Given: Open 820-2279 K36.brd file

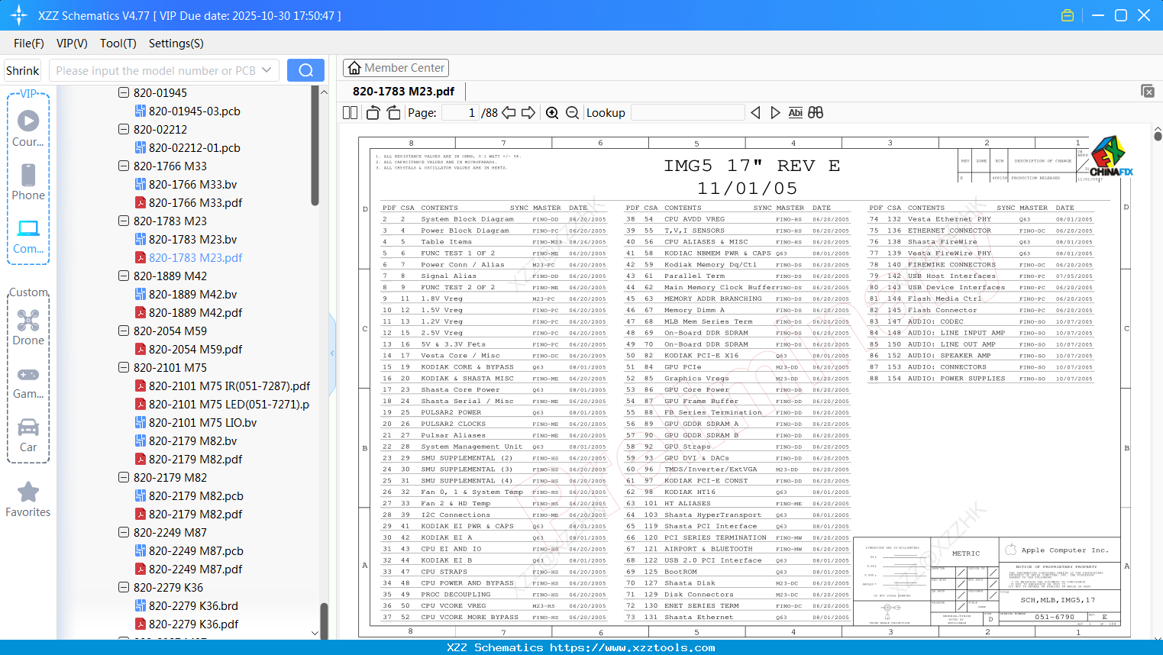Looking at the screenshot, I should click(186, 605).
